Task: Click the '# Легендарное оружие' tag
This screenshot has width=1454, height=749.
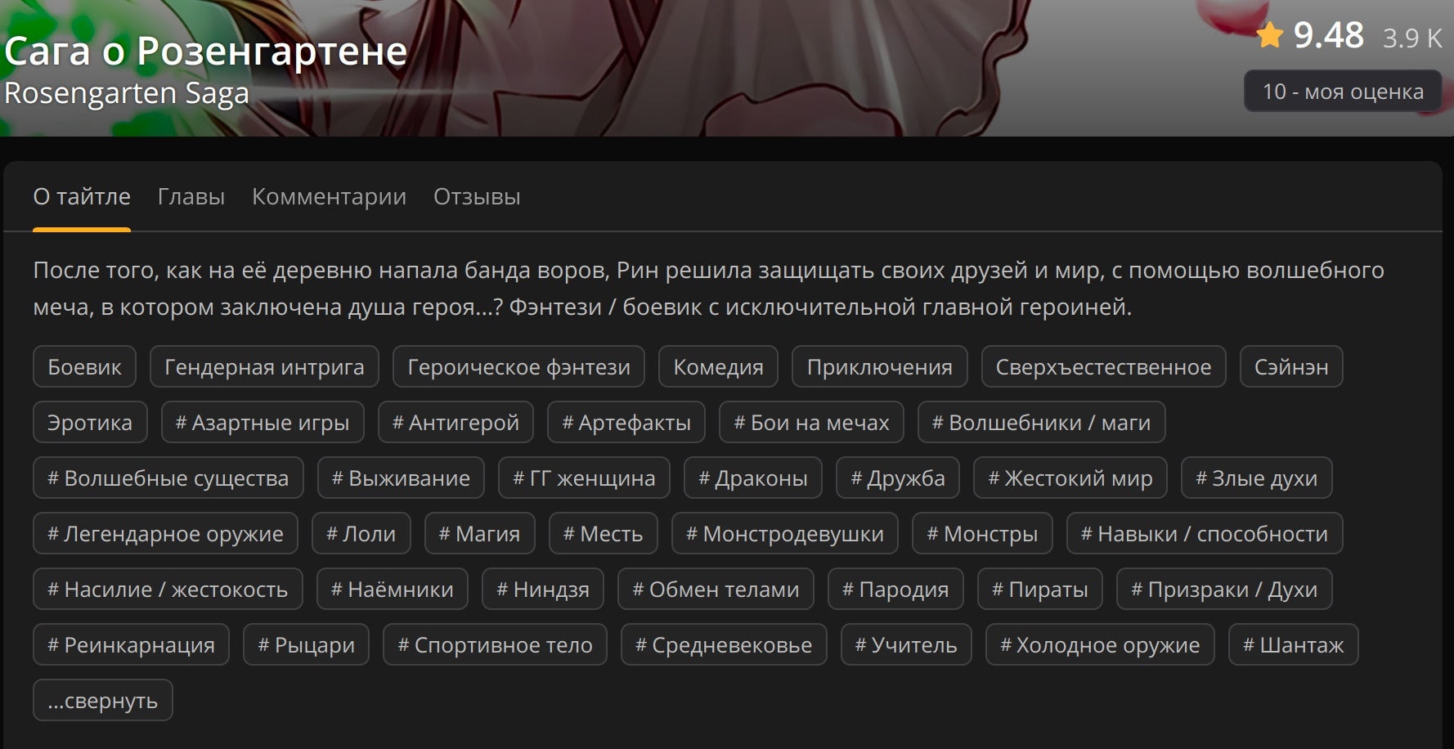Action: pos(165,534)
